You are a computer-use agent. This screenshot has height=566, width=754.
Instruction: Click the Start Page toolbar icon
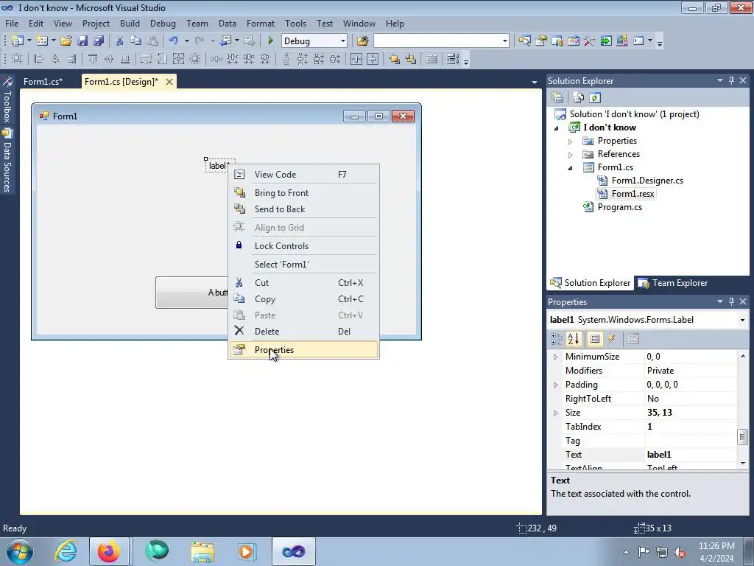[606, 41]
